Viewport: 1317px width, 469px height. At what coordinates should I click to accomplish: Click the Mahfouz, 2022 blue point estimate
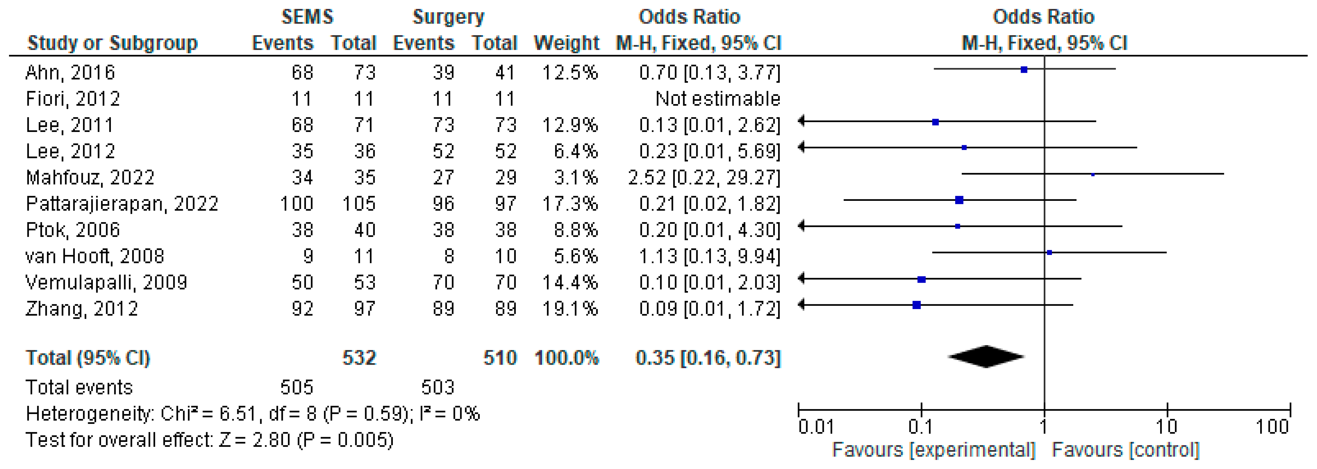click(x=1093, y=174)
